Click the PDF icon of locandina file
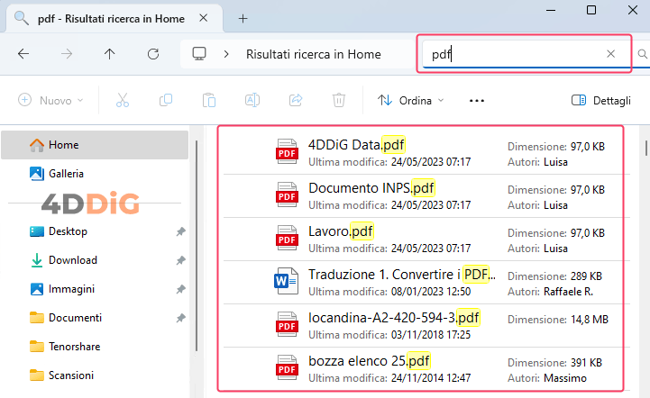This screenshot has height=398, width=650. (287, 324)
